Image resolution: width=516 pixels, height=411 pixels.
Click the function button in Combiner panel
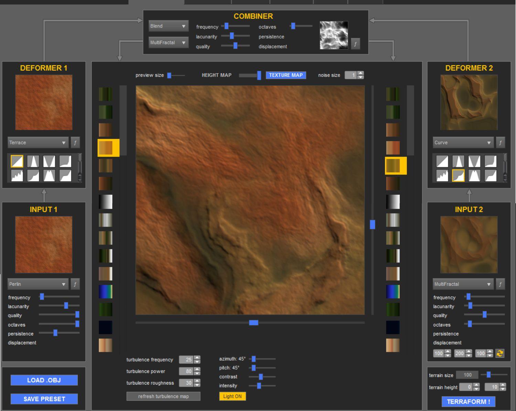coord(355,44)
